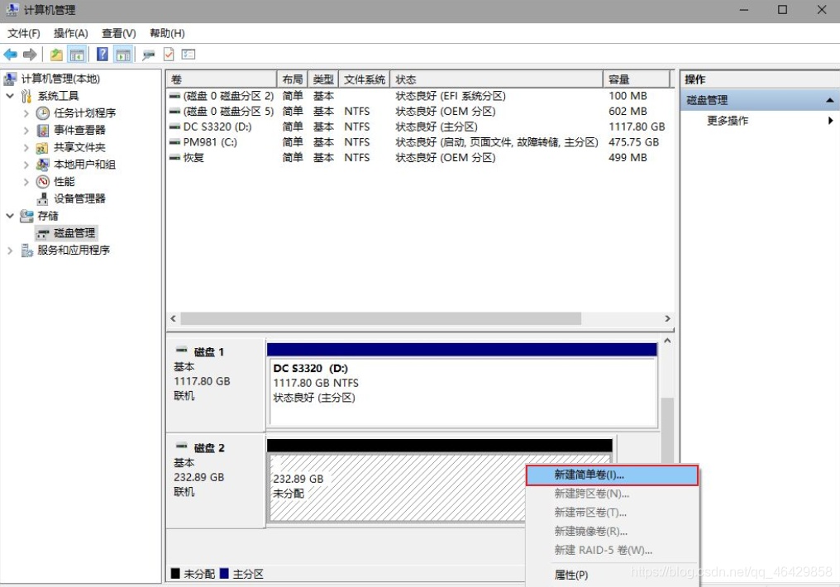Image resolution: width=840 pixels, height=587 pixels.
Task: Select the PM981 (C:) volume row
Action: tap(418, 142)
